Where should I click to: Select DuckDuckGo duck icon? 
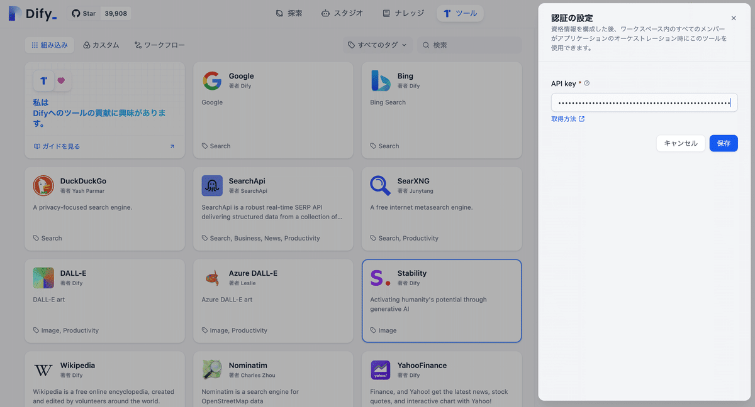[x=43, y=185]
